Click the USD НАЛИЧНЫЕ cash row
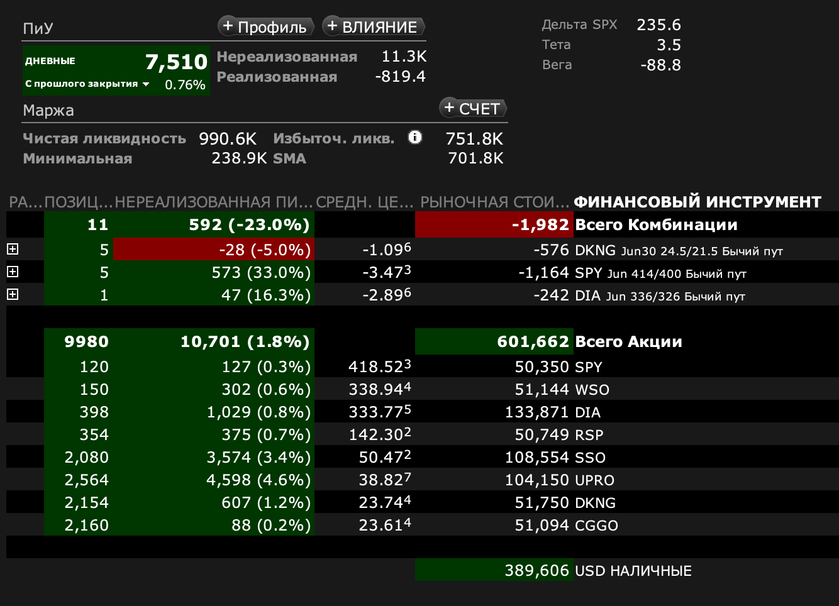The height and width of the screenshot is (606, 839). (422, 570)
